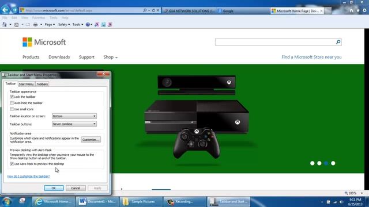Open the volume speaker tray icon
This screenshot has height=207, width=369.
point(341,202)
